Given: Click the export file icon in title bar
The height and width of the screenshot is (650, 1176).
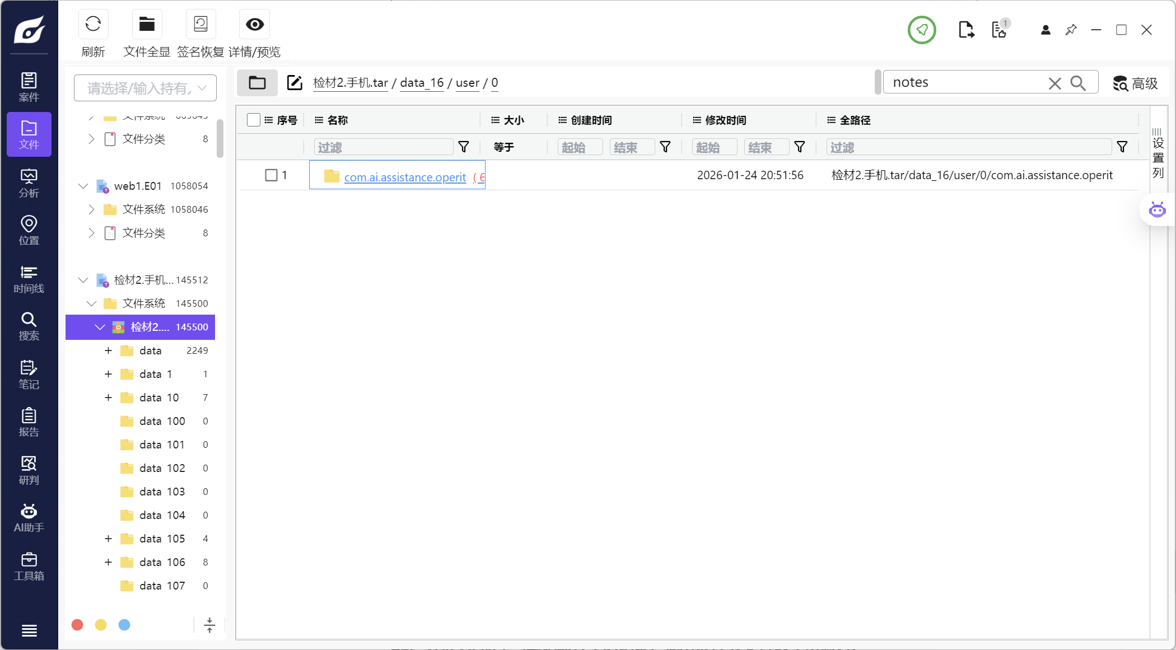Looking at the screenshot, I should click(966, 30).
